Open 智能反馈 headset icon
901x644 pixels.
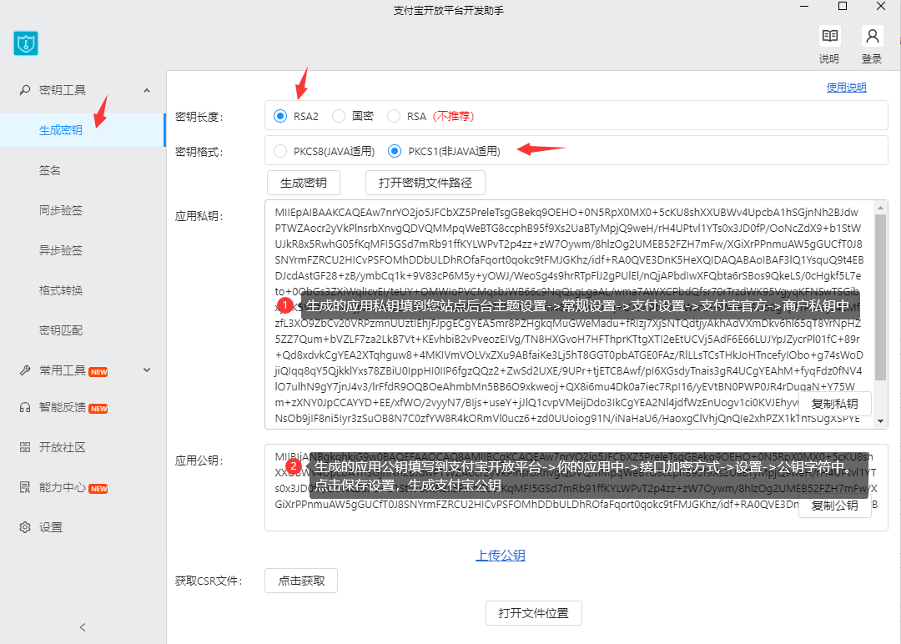tap(25, 407)
